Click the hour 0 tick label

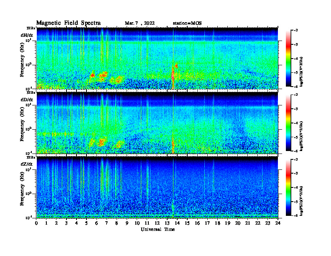coord(36,223)
